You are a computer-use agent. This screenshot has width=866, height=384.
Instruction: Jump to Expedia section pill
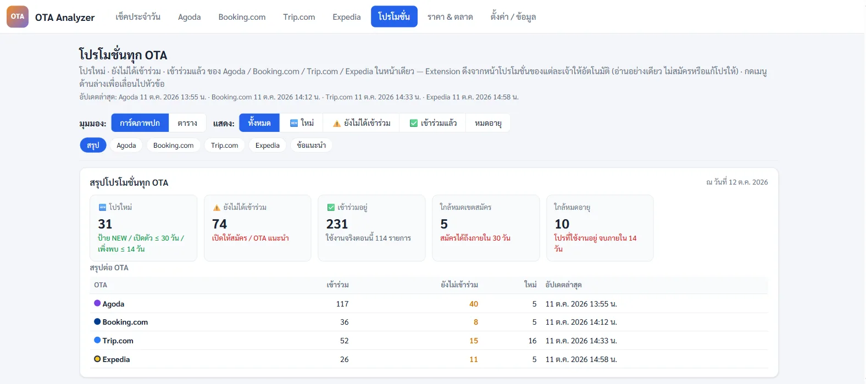(268, 145)
